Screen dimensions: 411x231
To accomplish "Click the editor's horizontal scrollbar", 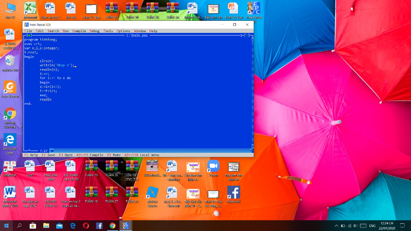I will coord(151,151).
